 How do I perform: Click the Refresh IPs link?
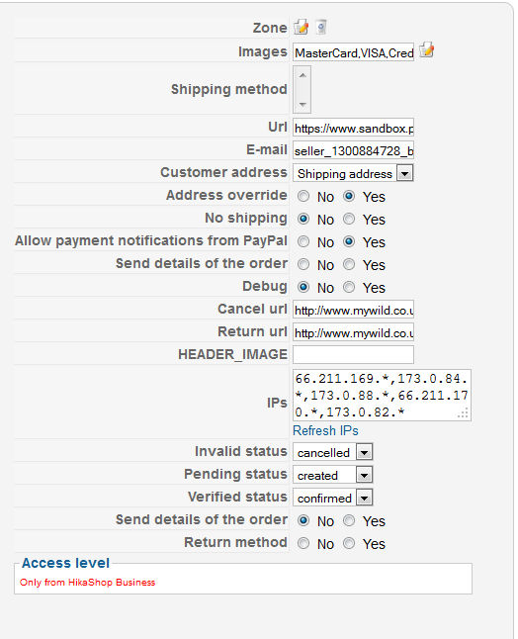pos(325,430)
